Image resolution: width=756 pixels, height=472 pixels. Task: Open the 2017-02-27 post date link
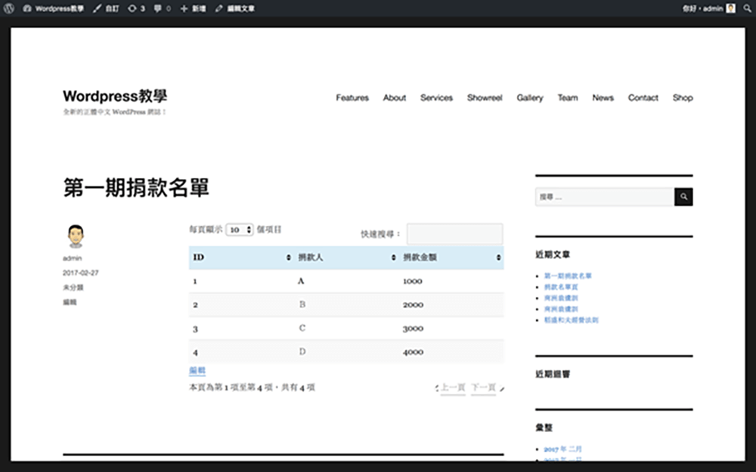(81, 273)
